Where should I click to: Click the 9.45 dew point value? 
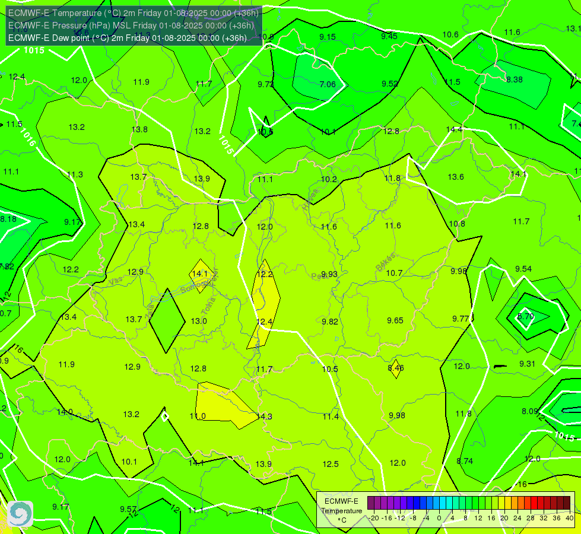pos(389,36)
